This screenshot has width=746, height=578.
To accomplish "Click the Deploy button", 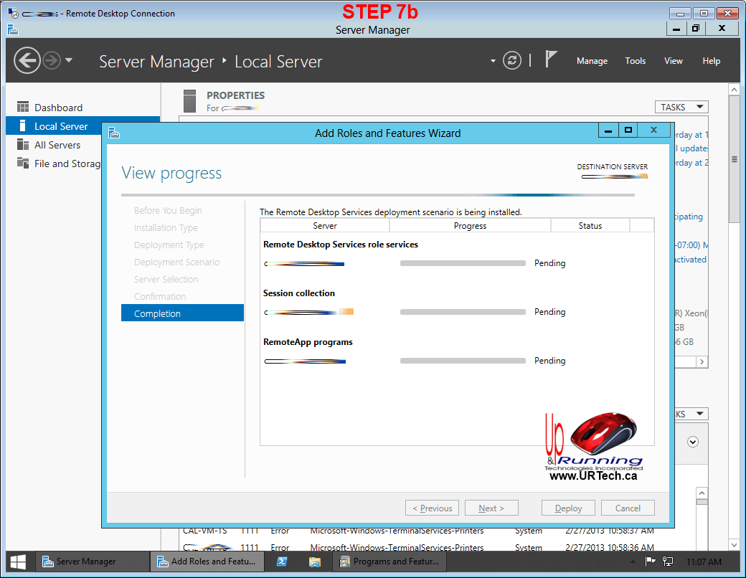I will point(568,508).
